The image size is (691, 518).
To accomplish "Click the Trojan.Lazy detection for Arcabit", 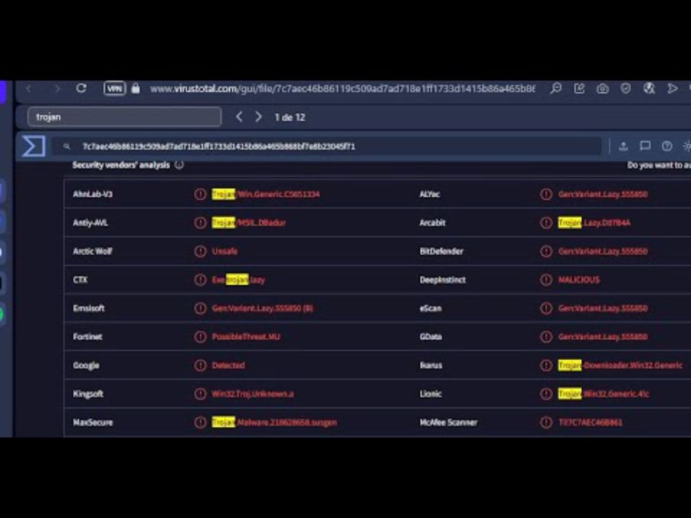I will 594,222.
